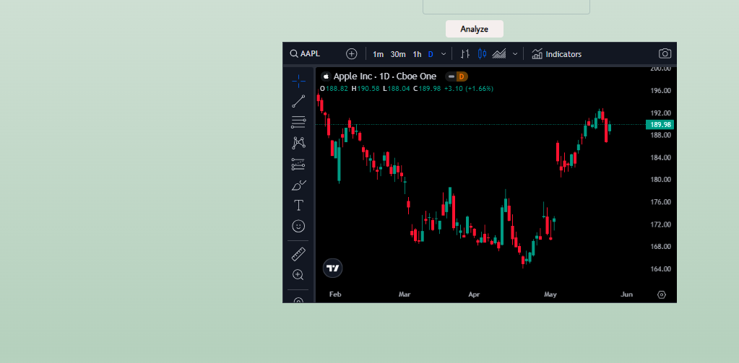Click the Analyze button
Viewport: 739px width, 363px height.
474,29
